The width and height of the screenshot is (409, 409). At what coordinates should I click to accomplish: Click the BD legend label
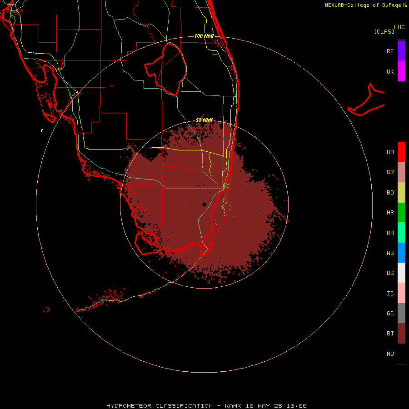[x=390, y=193]
